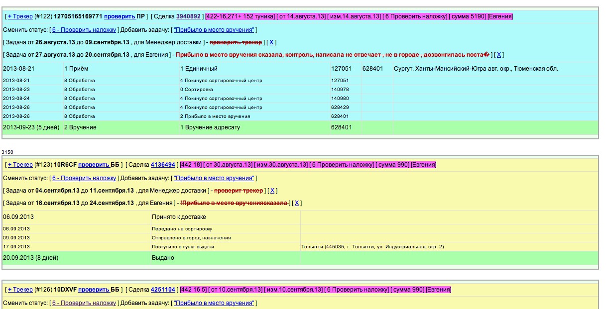The image size is (606, 309).
Task: Click '20.09.2013 (8 дней)' date cell
Action: point(76,258)
